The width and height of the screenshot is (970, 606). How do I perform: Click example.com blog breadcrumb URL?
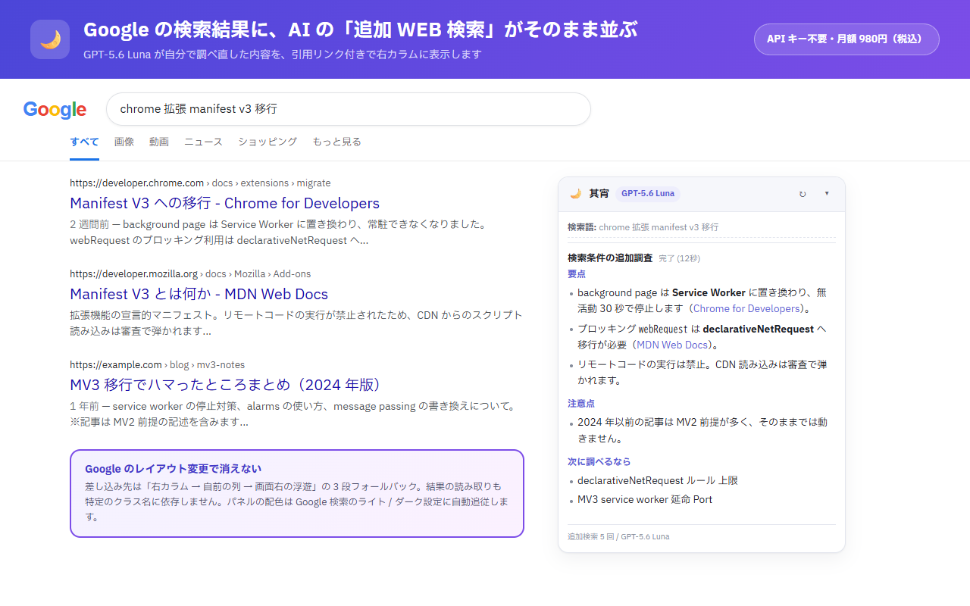click(157, 364)
